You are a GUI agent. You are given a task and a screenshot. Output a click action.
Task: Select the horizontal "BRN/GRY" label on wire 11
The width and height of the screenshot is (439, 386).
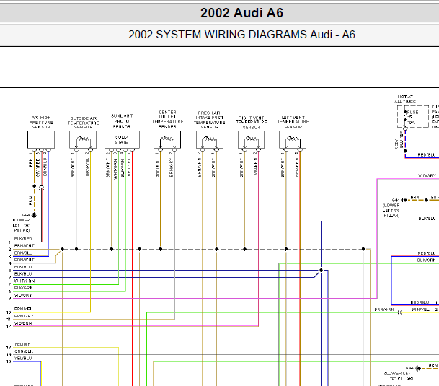24,316
